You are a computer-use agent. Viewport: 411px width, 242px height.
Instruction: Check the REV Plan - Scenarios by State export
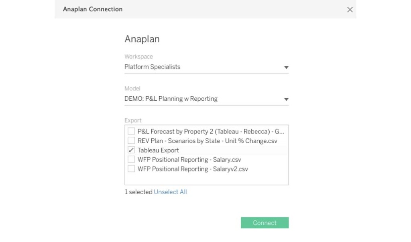click(131, 140)
